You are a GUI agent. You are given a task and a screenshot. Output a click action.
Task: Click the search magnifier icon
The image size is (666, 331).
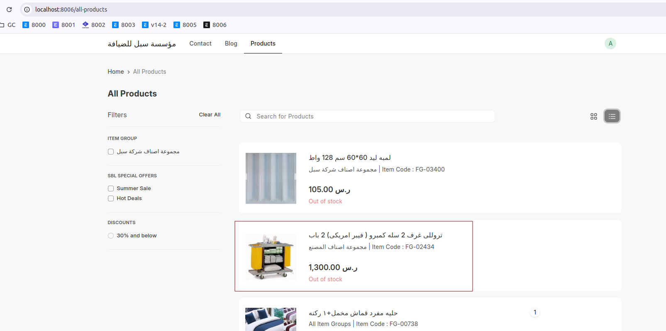248,116
